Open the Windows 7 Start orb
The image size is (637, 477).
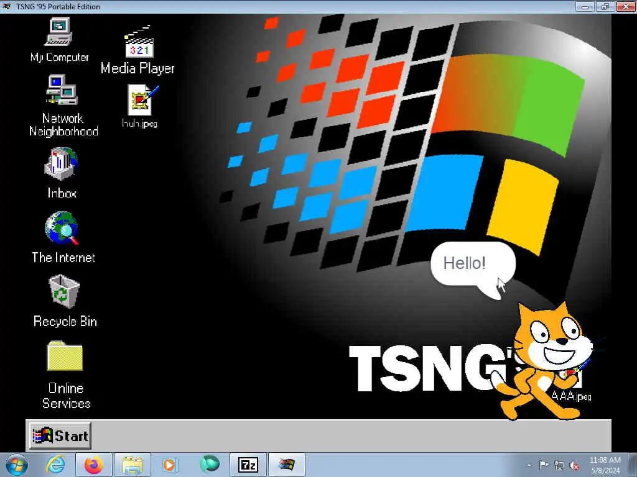tap(17, 465)
